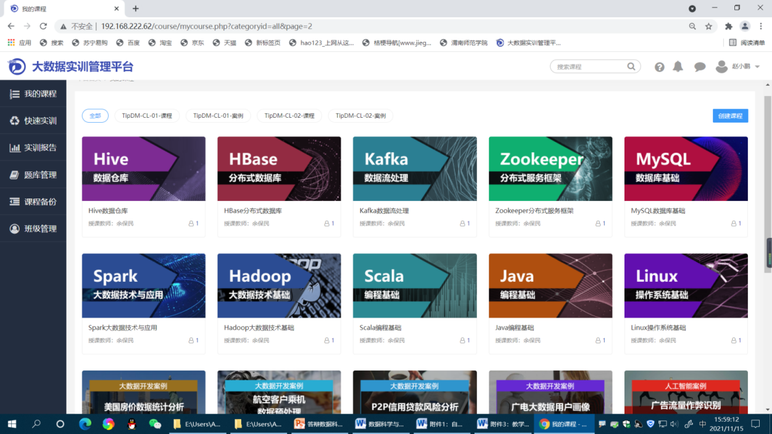
Task: Filter courses by TipDM-CL-02-案例
Action: pyautogui.click(x=361, y=116)
